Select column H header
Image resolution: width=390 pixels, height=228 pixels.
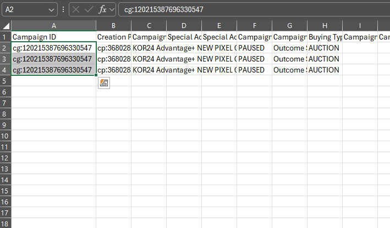pos(325,26)
